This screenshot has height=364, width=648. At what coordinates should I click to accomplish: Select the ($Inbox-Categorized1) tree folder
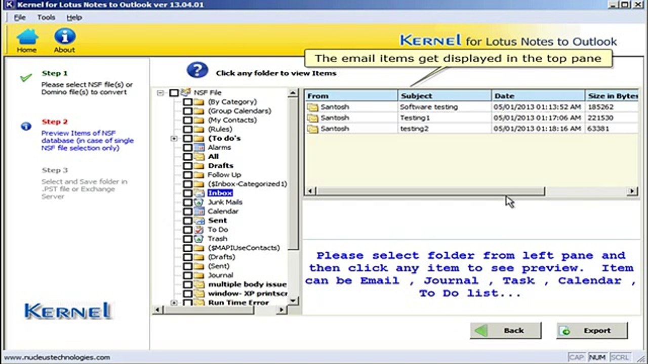click(247, 184)
